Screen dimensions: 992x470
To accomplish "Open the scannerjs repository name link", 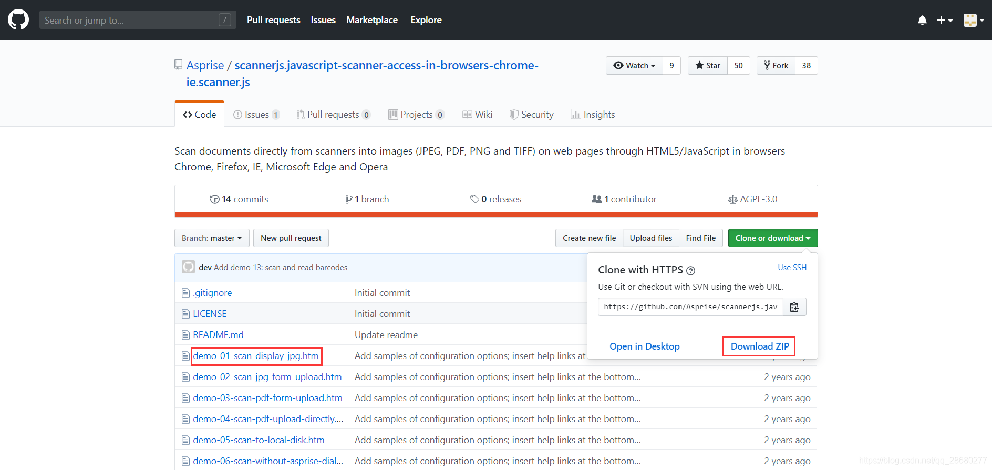I will click(x=363, y=74).
